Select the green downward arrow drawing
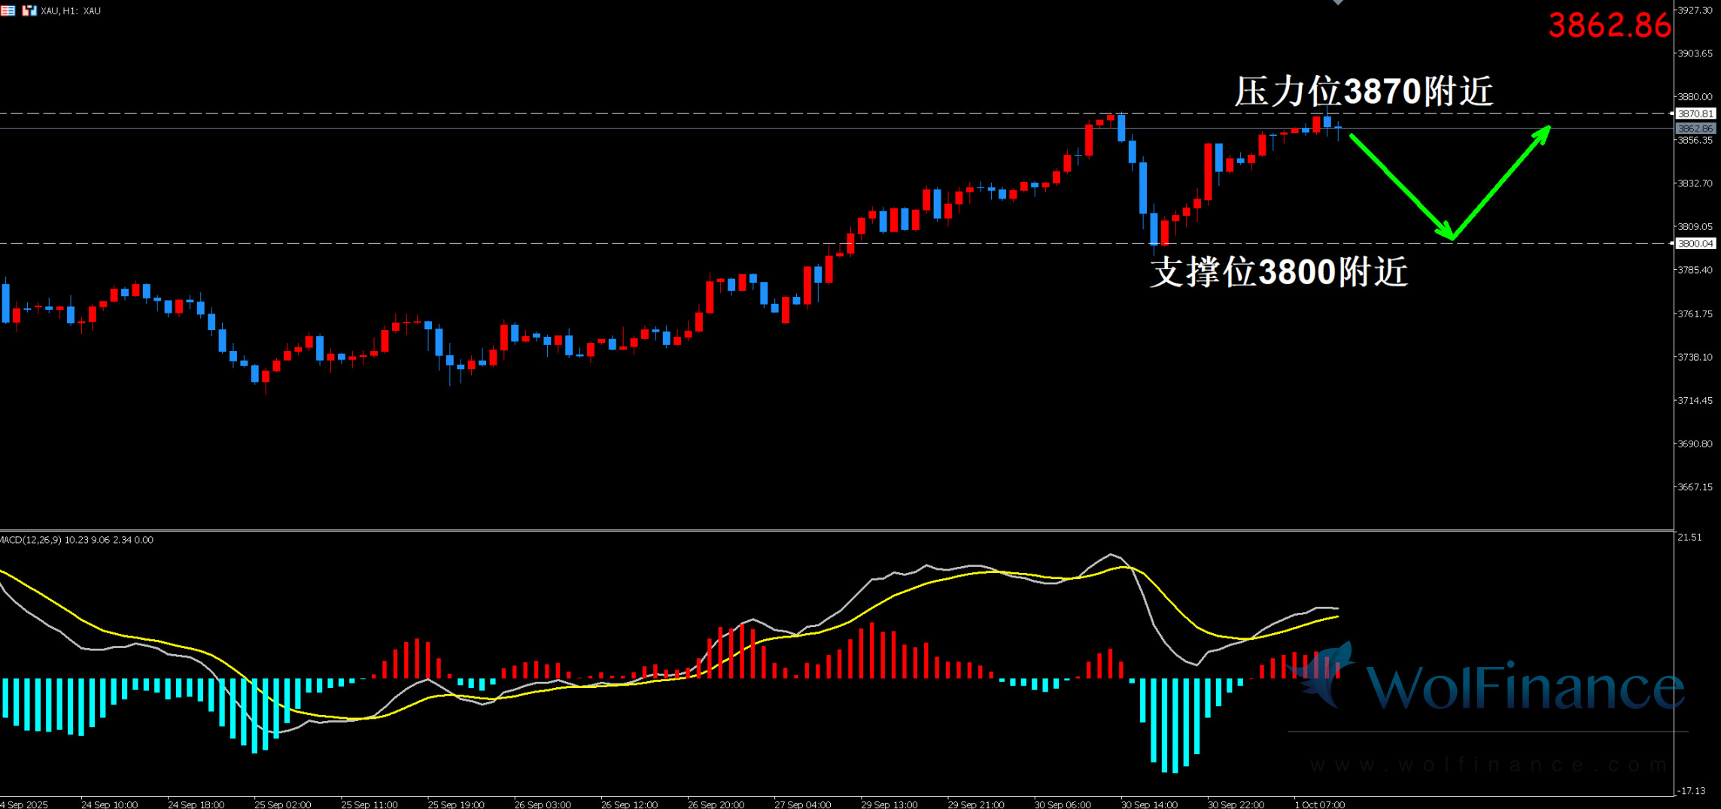This screenshot has width=1721, height=809. tap(1400, 186)
